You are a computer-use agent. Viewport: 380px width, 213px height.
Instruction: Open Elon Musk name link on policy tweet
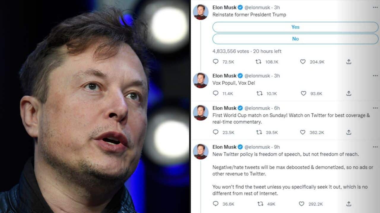[x=224, y=147]
